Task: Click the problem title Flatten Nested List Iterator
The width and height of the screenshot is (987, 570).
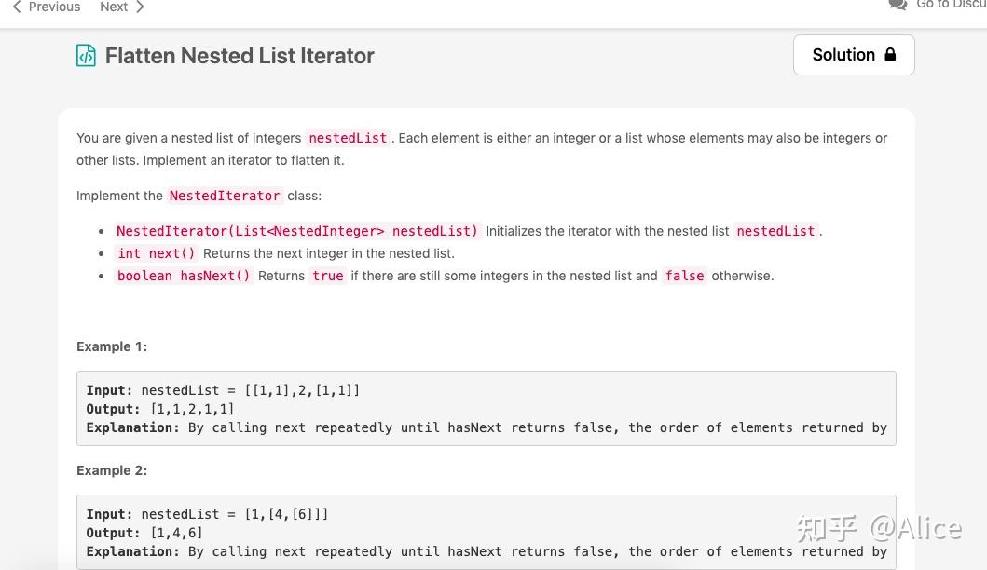Action: tap(240, 56)
